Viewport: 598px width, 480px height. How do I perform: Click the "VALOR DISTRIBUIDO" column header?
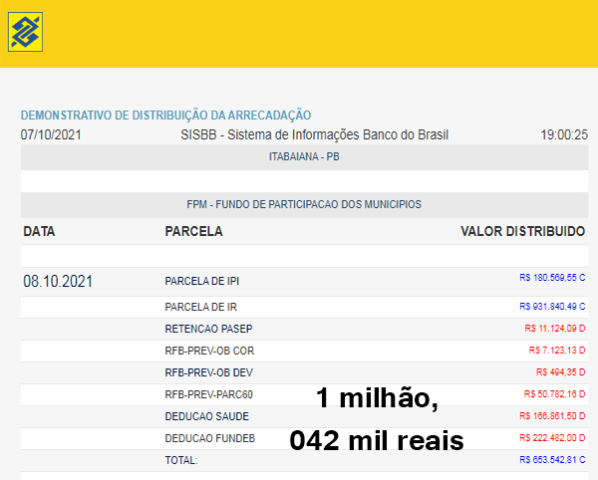(x=522, y=231)
